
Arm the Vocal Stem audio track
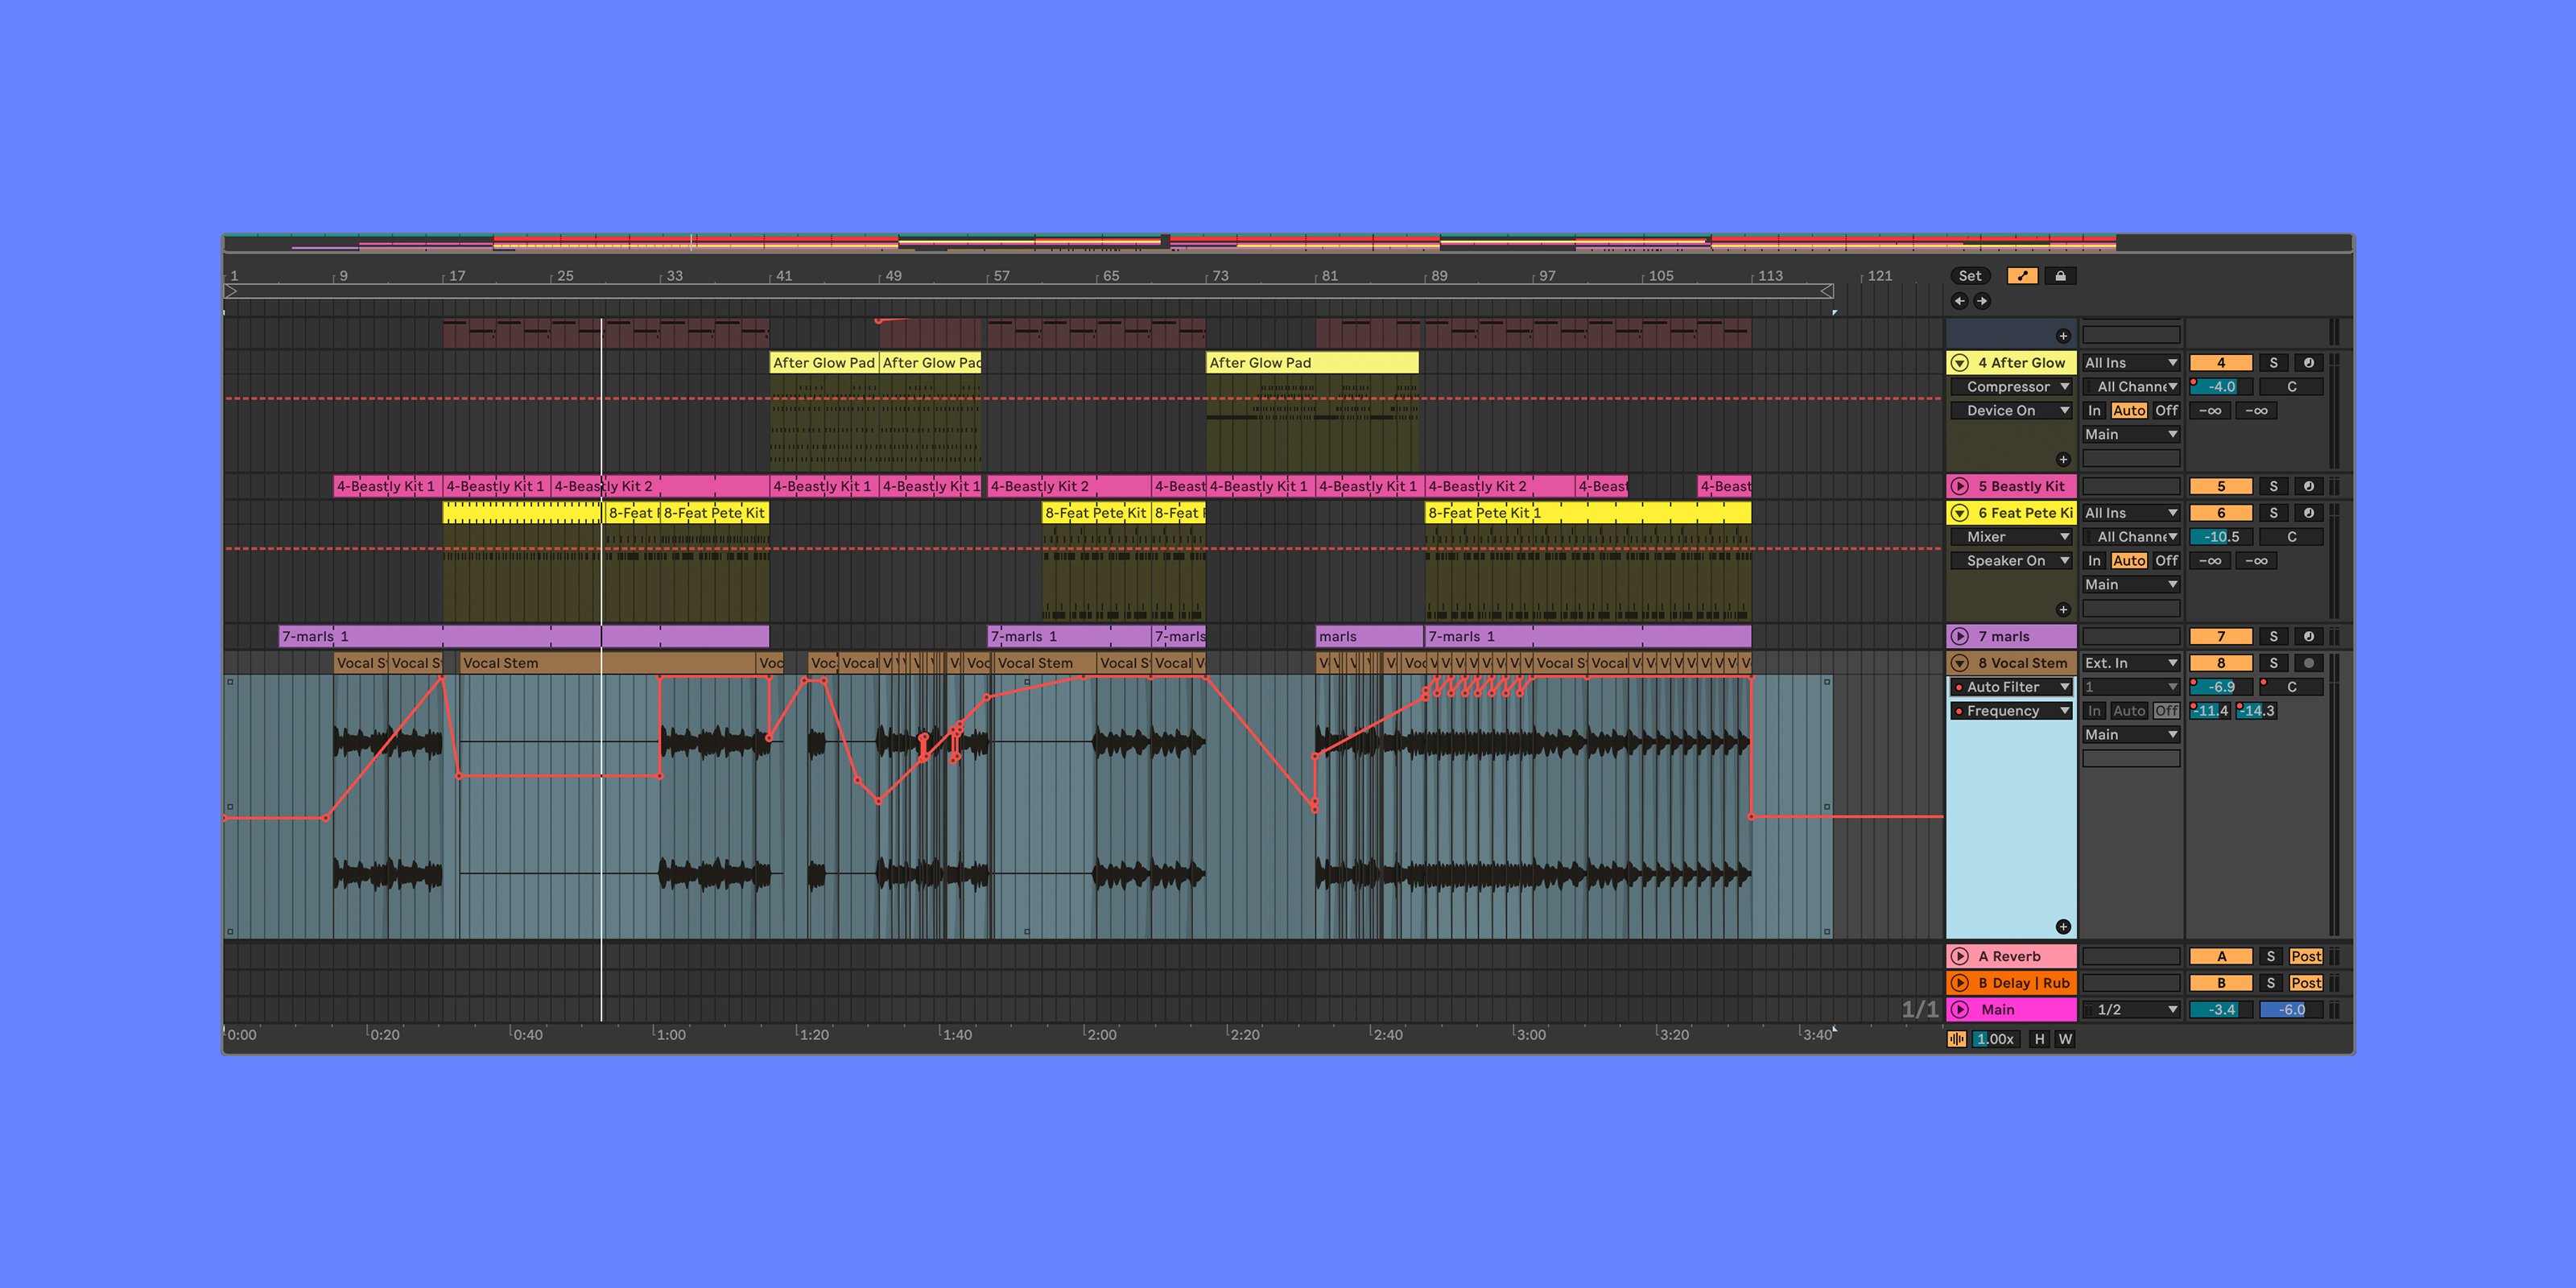click(x=2308, y=663)
